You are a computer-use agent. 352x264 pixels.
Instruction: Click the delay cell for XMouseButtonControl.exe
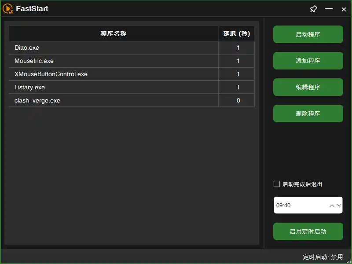click(237, 74)
